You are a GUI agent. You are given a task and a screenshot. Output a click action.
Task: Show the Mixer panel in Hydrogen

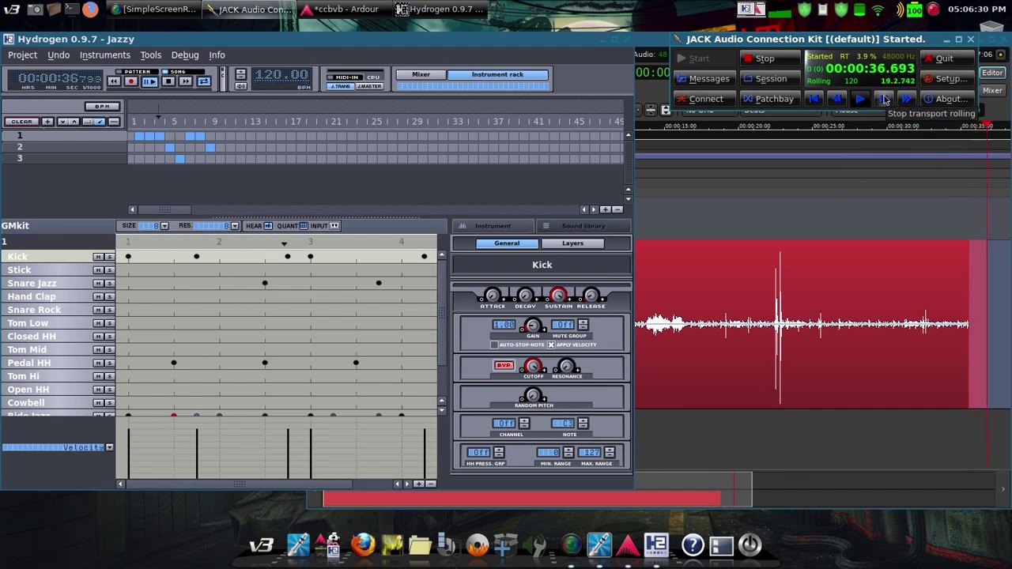tap(421, 74)
